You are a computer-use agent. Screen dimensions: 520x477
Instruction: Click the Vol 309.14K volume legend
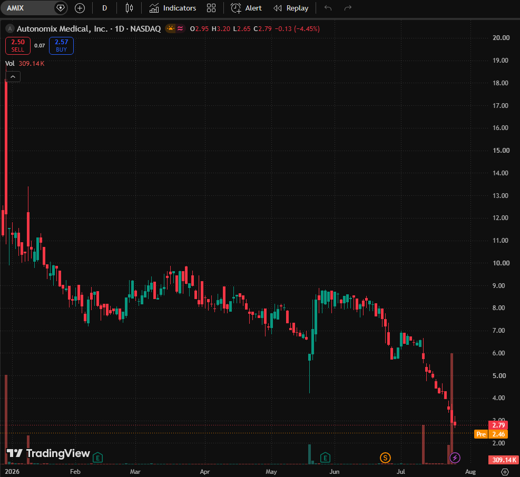(x=25, y=63)
